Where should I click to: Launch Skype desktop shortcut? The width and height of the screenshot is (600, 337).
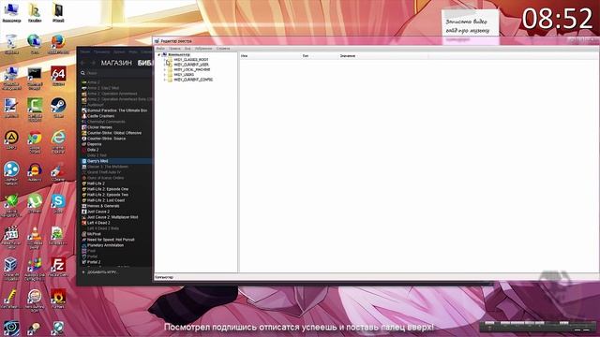[x=58, y=203]
